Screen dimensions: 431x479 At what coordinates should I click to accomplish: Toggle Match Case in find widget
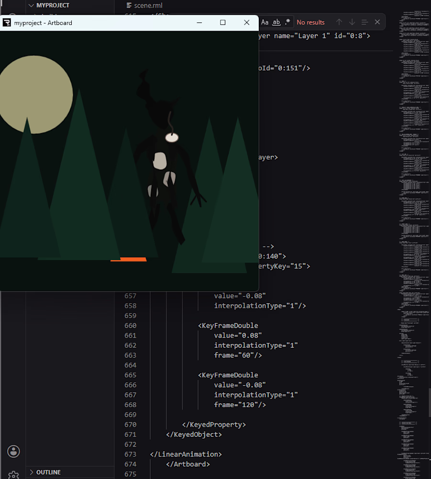pos(265,23)
